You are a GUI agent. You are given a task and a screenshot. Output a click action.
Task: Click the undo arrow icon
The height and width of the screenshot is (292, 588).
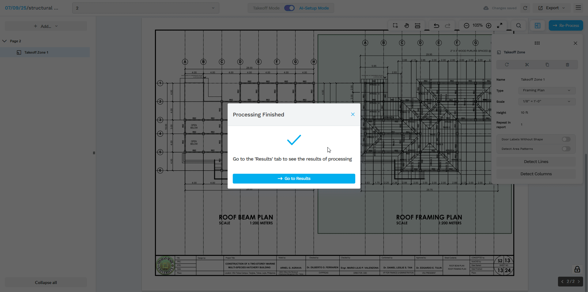click(x=436, y=26)
